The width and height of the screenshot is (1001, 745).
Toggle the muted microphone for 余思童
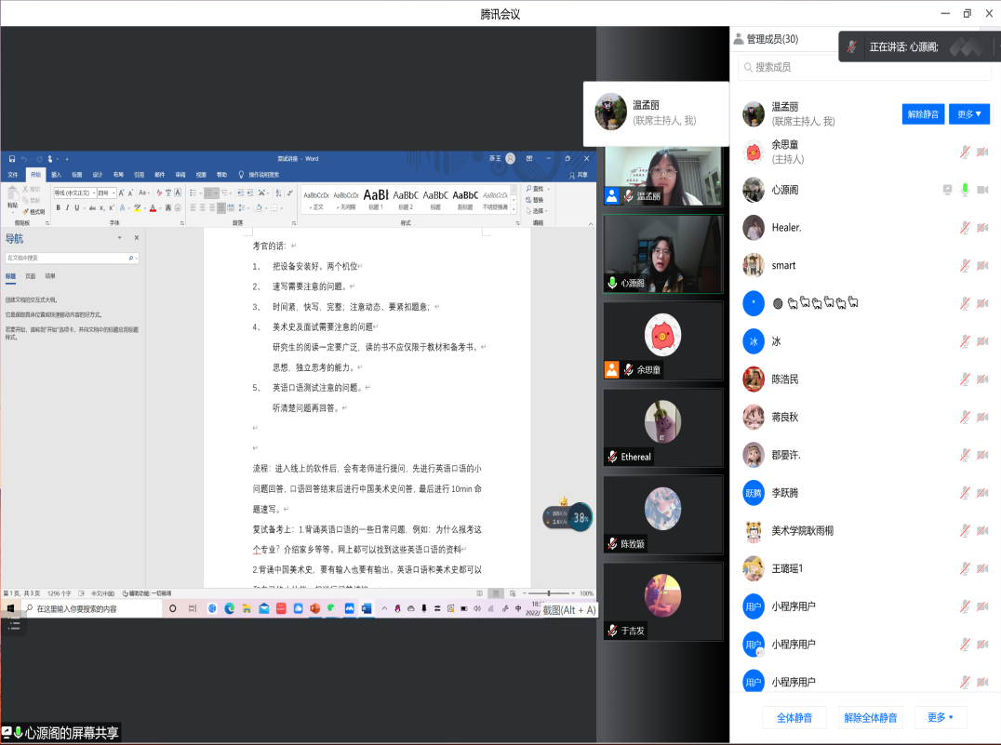965,152
